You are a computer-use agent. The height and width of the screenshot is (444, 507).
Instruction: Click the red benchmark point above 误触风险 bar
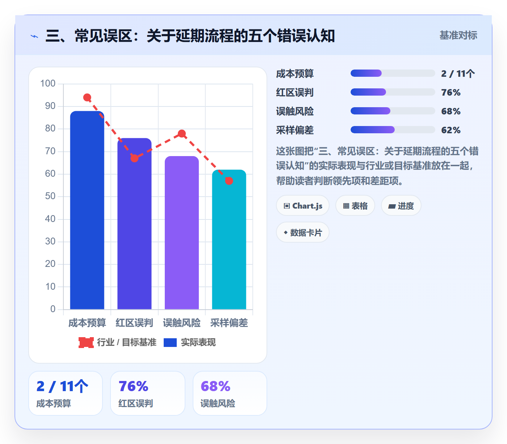pos(182,134)
